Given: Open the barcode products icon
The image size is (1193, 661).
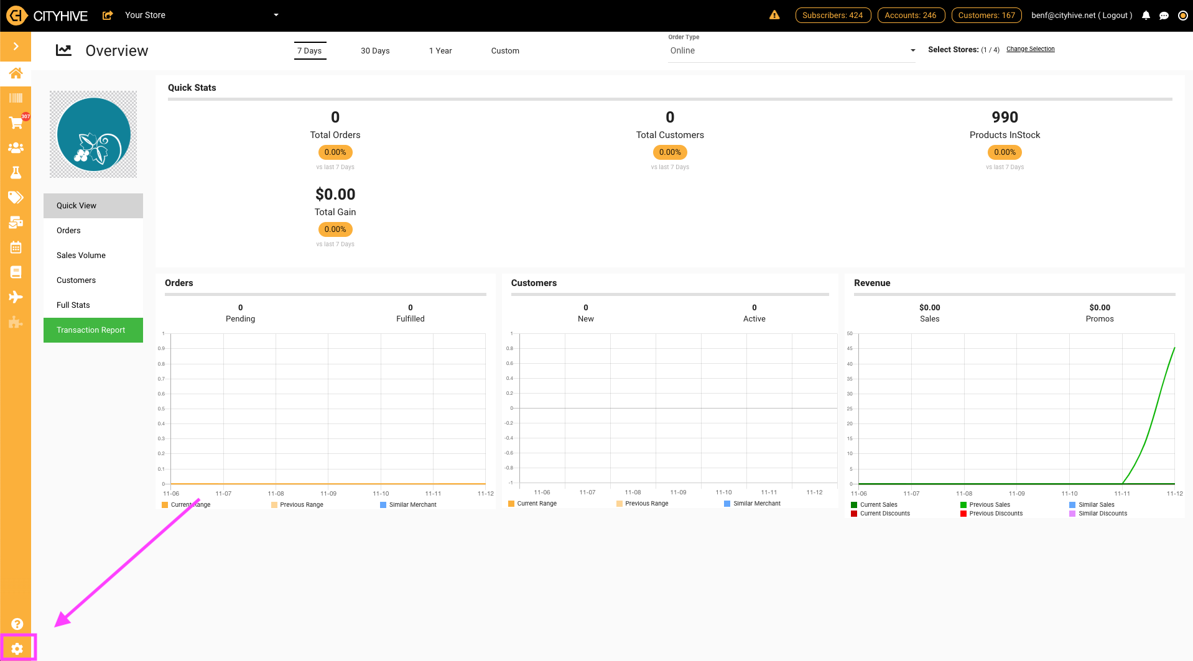Looking at the screenshot, I should tap(16, 98).
